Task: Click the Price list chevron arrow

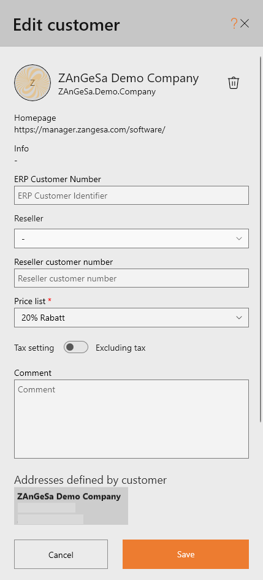Action: coord(239,318)
